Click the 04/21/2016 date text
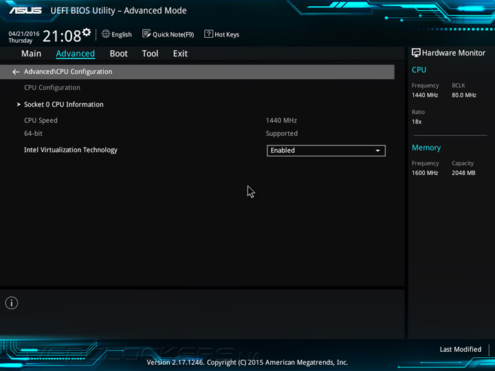 pos(24,34)
